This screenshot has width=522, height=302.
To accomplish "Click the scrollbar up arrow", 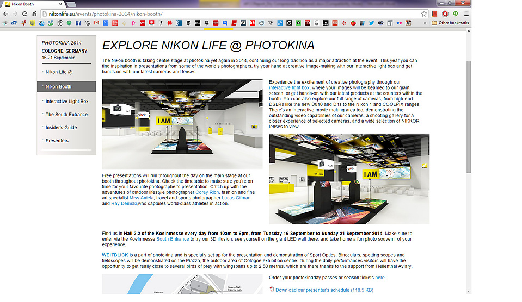I will [x=469, y=31].
